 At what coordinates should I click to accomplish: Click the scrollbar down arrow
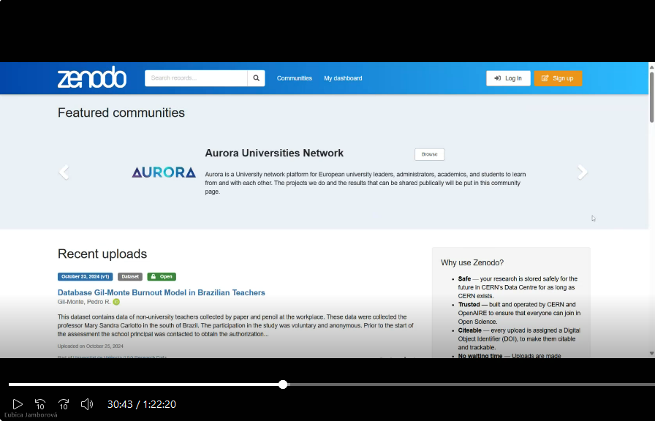[651, 353]
